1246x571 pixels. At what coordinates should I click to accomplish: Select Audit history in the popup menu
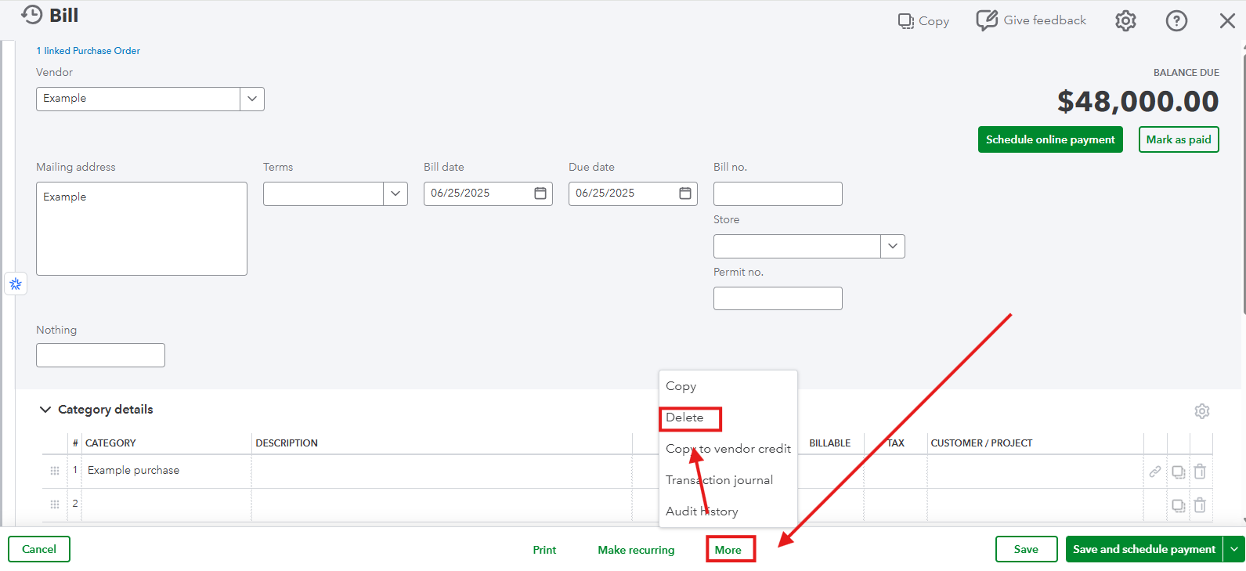[x=702, y=511]
